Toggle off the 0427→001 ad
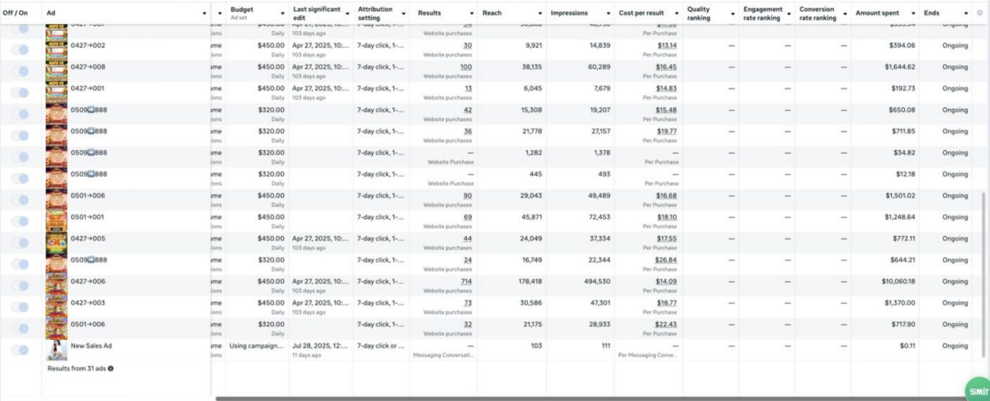Image resolution: width=990 pixels, height=401 pixels. tap(20, 93)
